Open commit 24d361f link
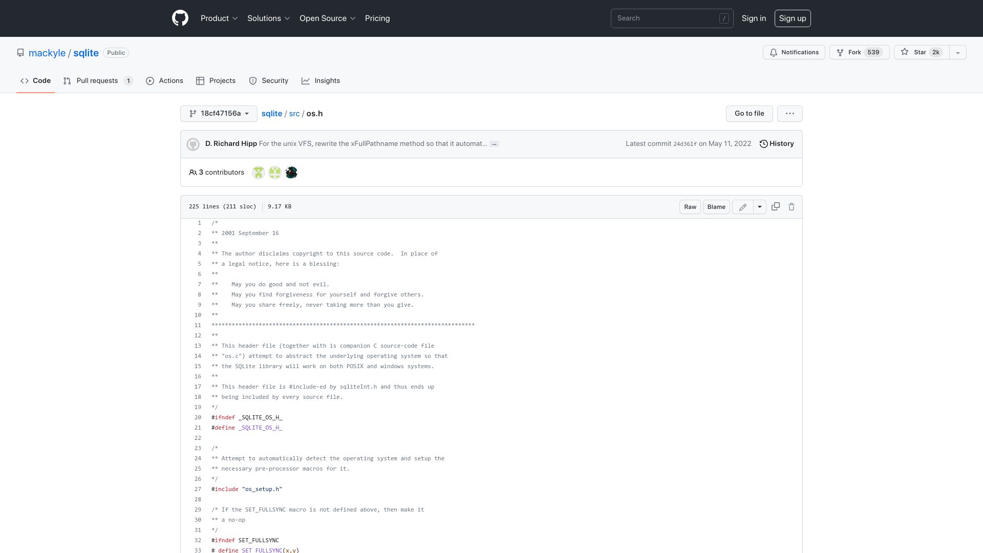Image resolution: width=983 pixels, height=553 pixels. point(685,144)
